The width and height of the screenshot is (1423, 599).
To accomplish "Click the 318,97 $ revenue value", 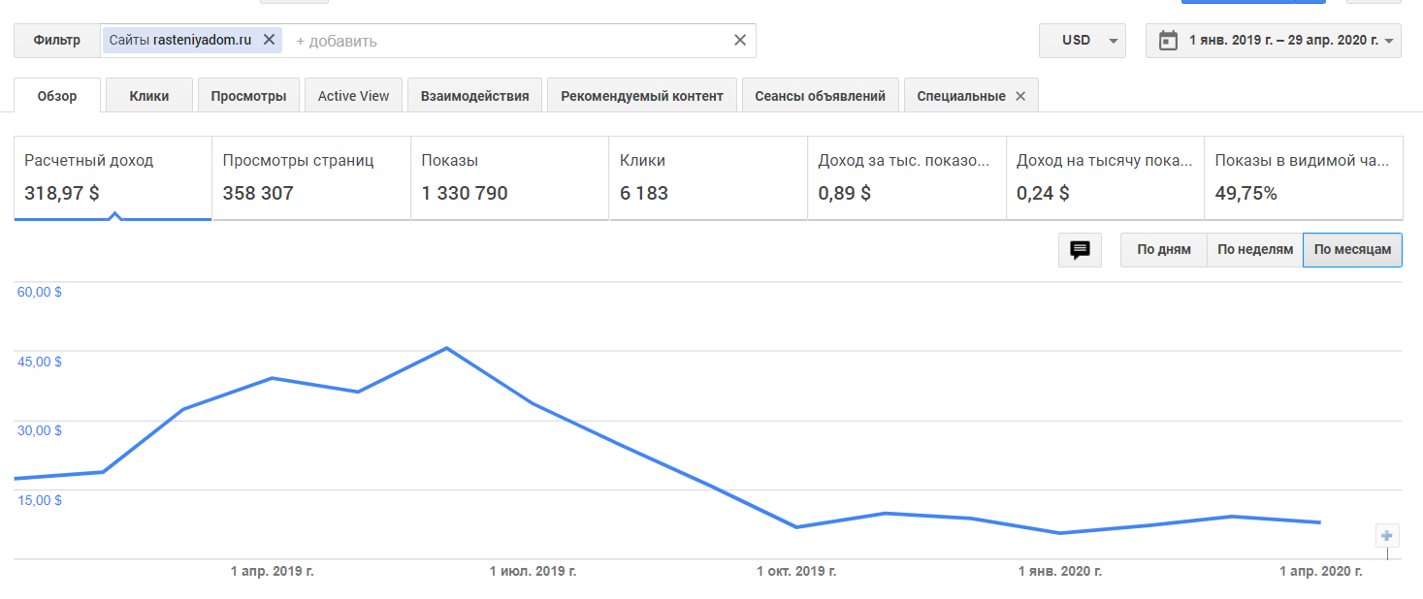I will tap(62, 193).
